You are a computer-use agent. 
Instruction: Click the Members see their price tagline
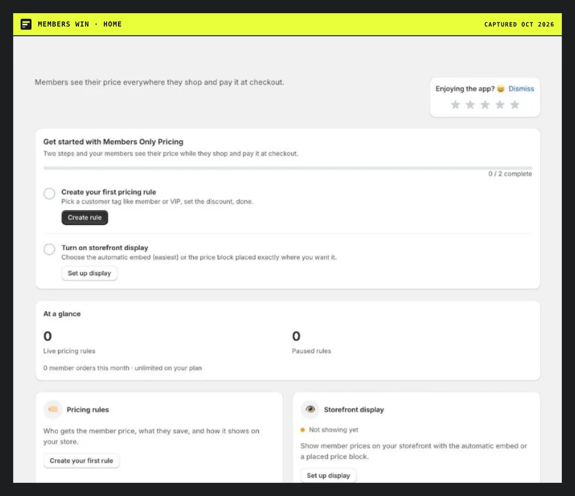point(160,82)
